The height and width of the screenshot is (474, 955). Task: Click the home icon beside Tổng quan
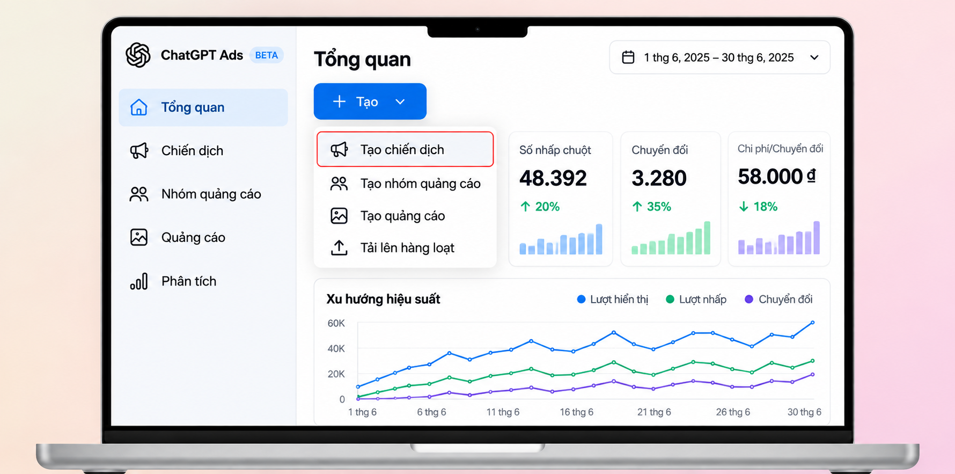coord(139,107)
